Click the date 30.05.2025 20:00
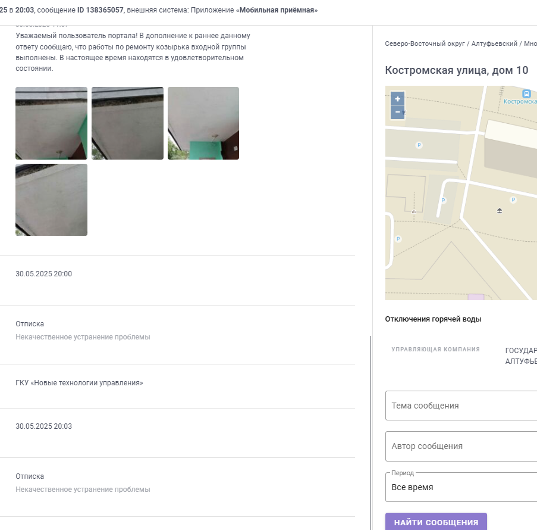Screen dimensions: 537x530 coord(44,274)
